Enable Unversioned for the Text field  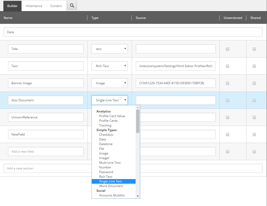228,66
